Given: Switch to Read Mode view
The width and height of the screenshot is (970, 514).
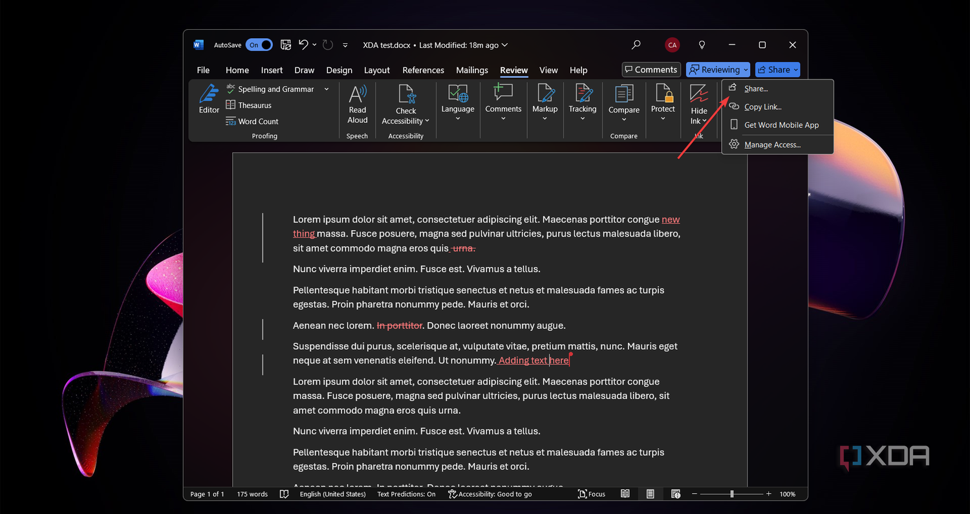Looking at the screenshot, I should 625,494.
